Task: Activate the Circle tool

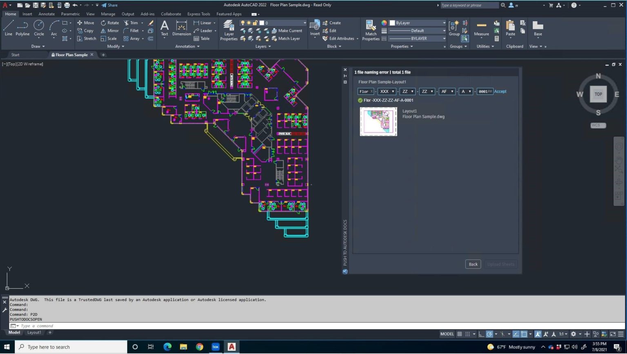Action: [x=39, y=29]
